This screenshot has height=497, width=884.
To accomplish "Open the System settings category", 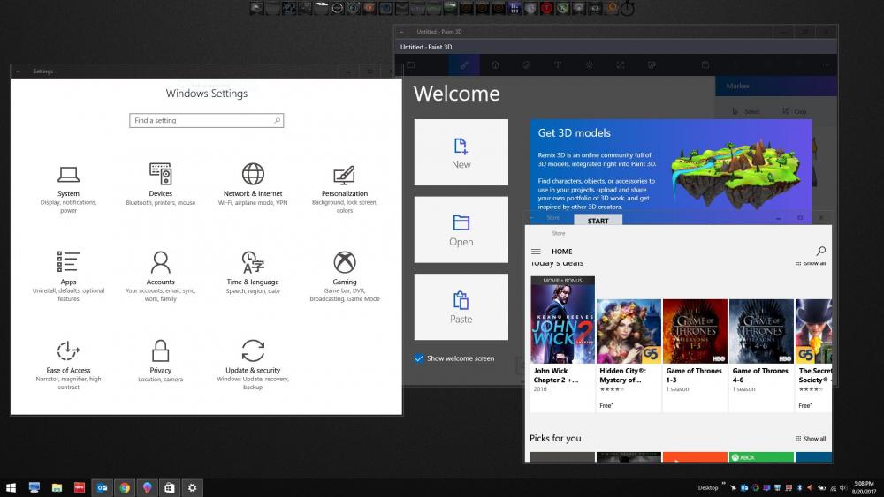I will [x=68, y=180].
